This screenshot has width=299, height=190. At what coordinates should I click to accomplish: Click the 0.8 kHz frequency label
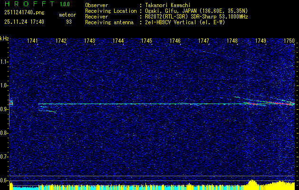coord(4,133)
